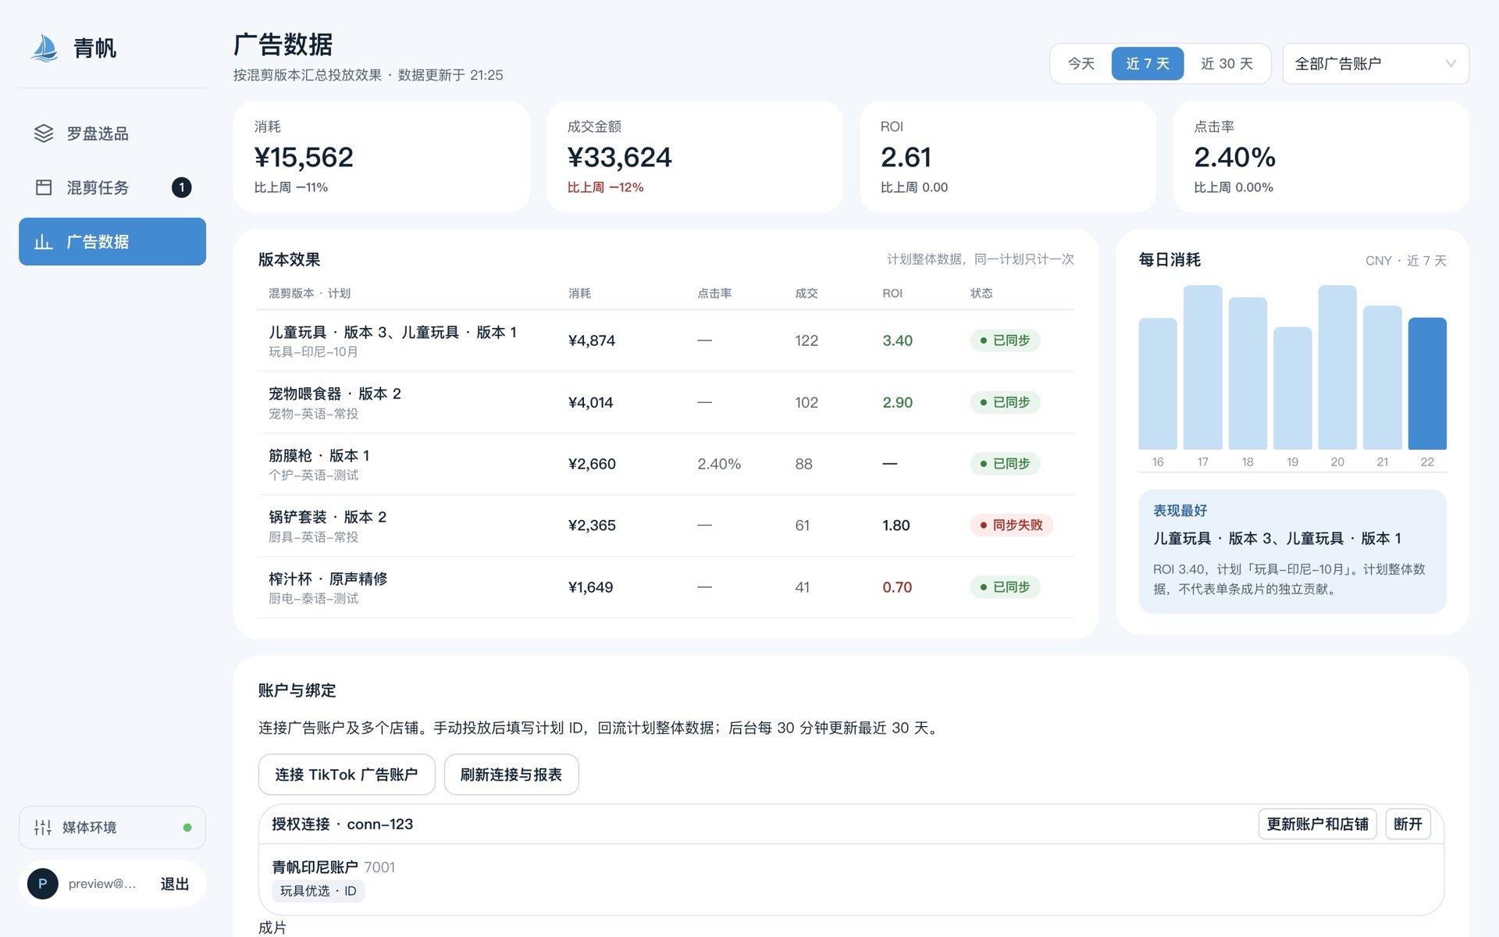Click the 宠物喂食器 · 版本 2 row title
Screen dimensions: 1499x937
click(x=335, y=394)
